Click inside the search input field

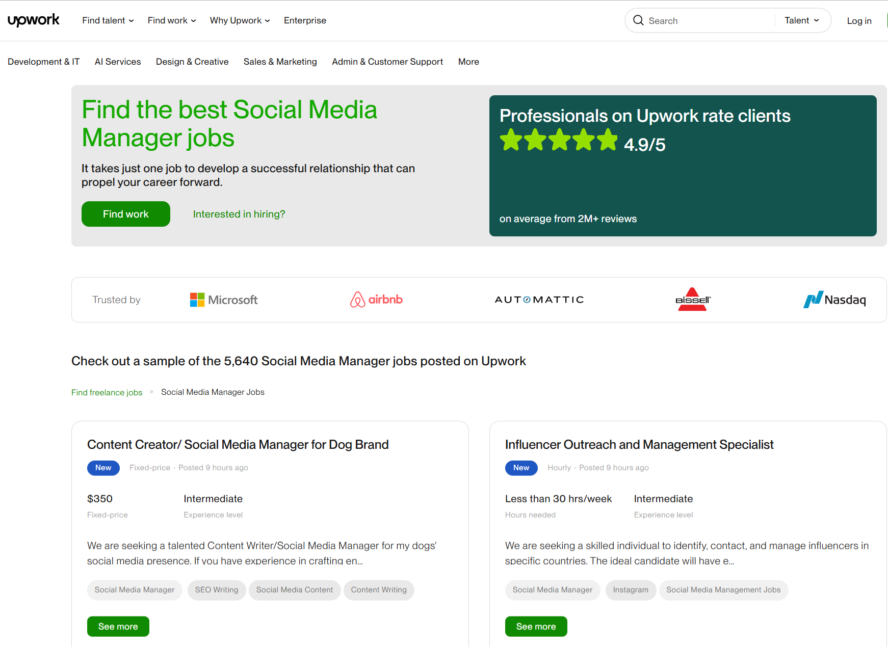[x=703, y=20]
